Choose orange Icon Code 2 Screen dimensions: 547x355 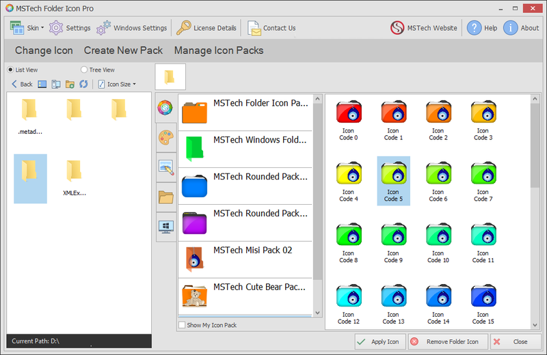(x=438, y=120)
